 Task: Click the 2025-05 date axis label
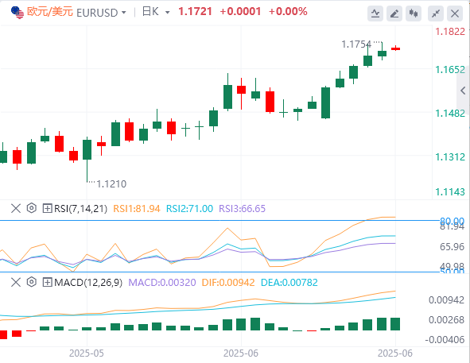[x=87, y=353]
